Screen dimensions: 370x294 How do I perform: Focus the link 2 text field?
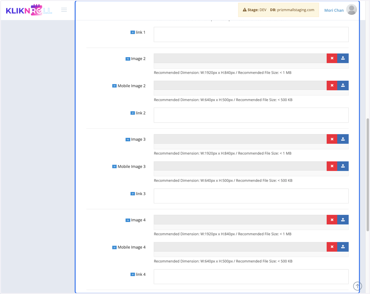(251, 115)
